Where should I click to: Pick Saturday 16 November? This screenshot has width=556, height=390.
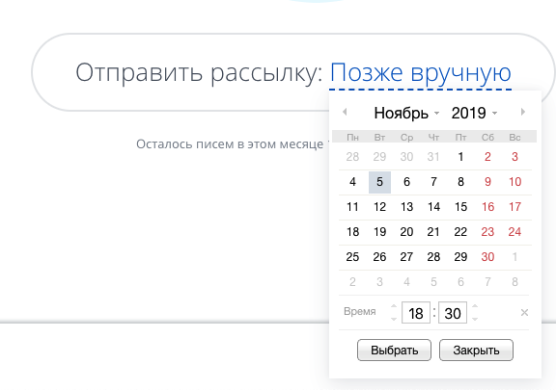pos(487,207)
